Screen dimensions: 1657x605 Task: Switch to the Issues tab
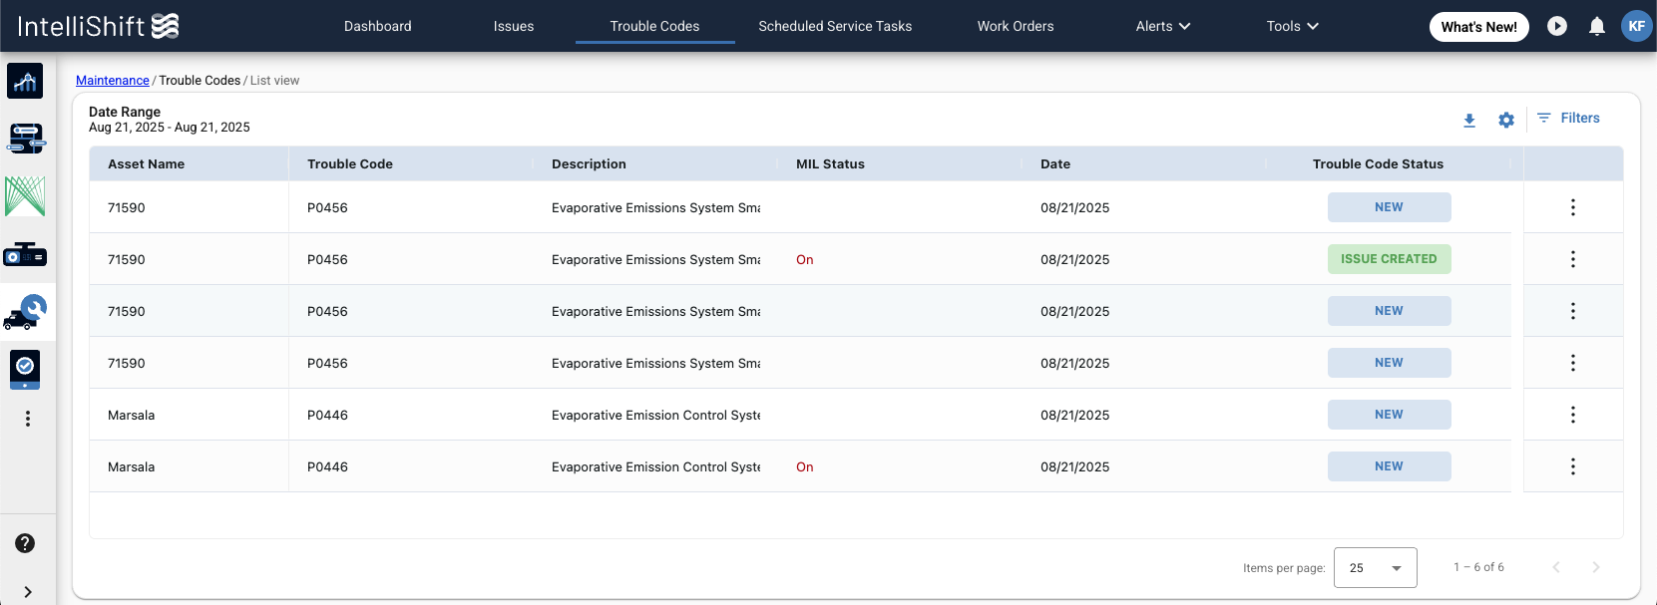(x=514, y=26)
